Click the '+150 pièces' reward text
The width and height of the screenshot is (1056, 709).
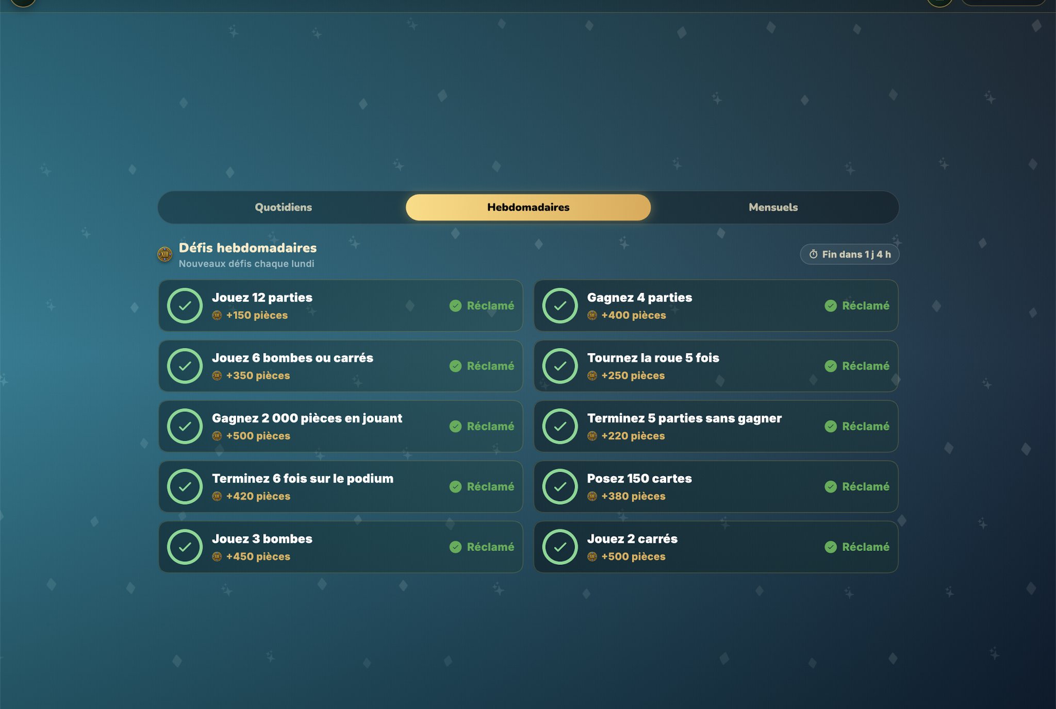(257, 315)
